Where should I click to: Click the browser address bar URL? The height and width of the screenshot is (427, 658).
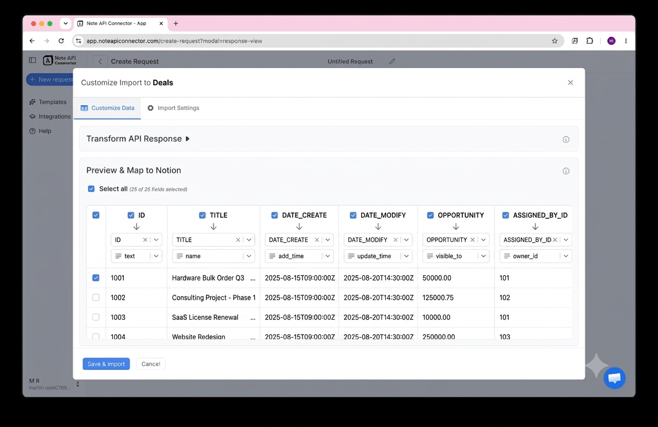point(174,41)
